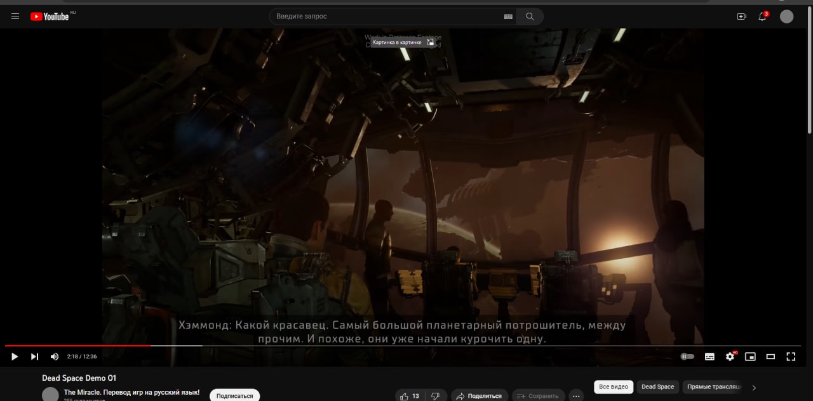Viewport: 813px width, 401px height.
Task: Enter fullscreen mode
Action: tap(791, 357)
